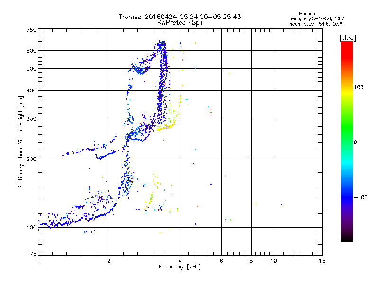This screenshot has width=379, height=284.
Task: Click the '[deg]' colorbar unit label
Action: (348, 38)
